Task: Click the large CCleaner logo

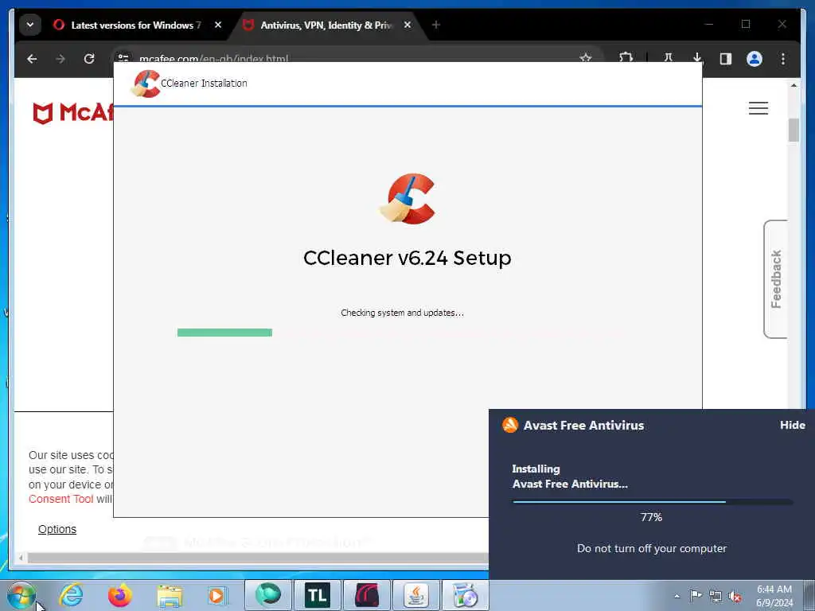Action: coord(407,199)
